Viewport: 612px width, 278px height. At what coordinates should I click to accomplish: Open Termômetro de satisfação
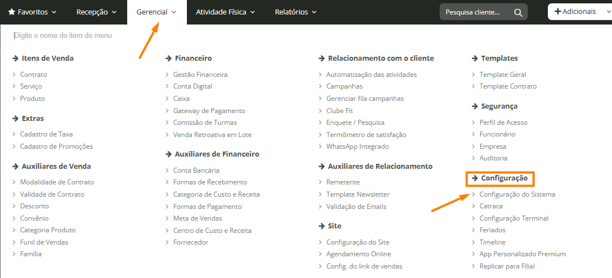point(366,135)
